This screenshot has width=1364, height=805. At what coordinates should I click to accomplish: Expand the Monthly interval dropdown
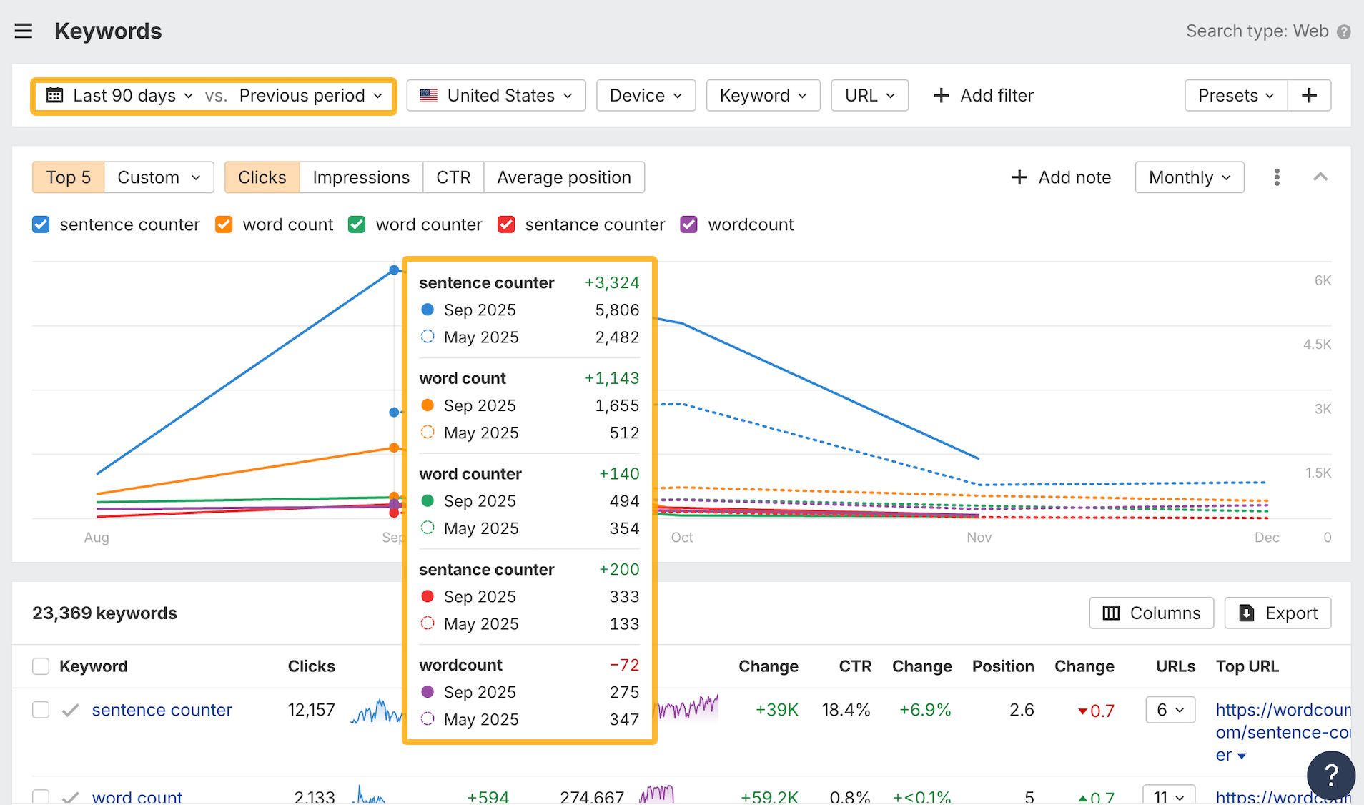pyautogui.click(x=1189, y=177)
